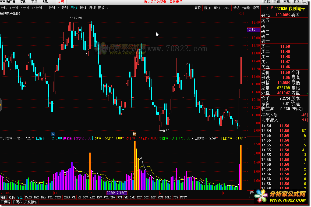Screen dimensions: 311x207
Task: Switch to 分时 intraday view
Action: tap(4, 8)
